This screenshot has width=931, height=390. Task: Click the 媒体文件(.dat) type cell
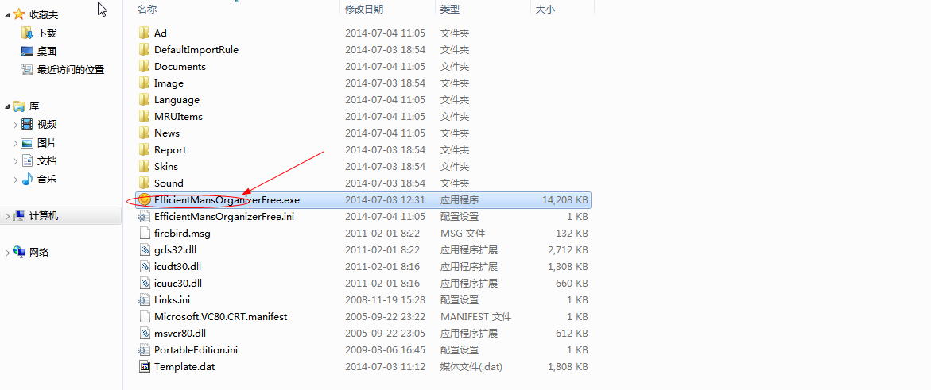471,367
